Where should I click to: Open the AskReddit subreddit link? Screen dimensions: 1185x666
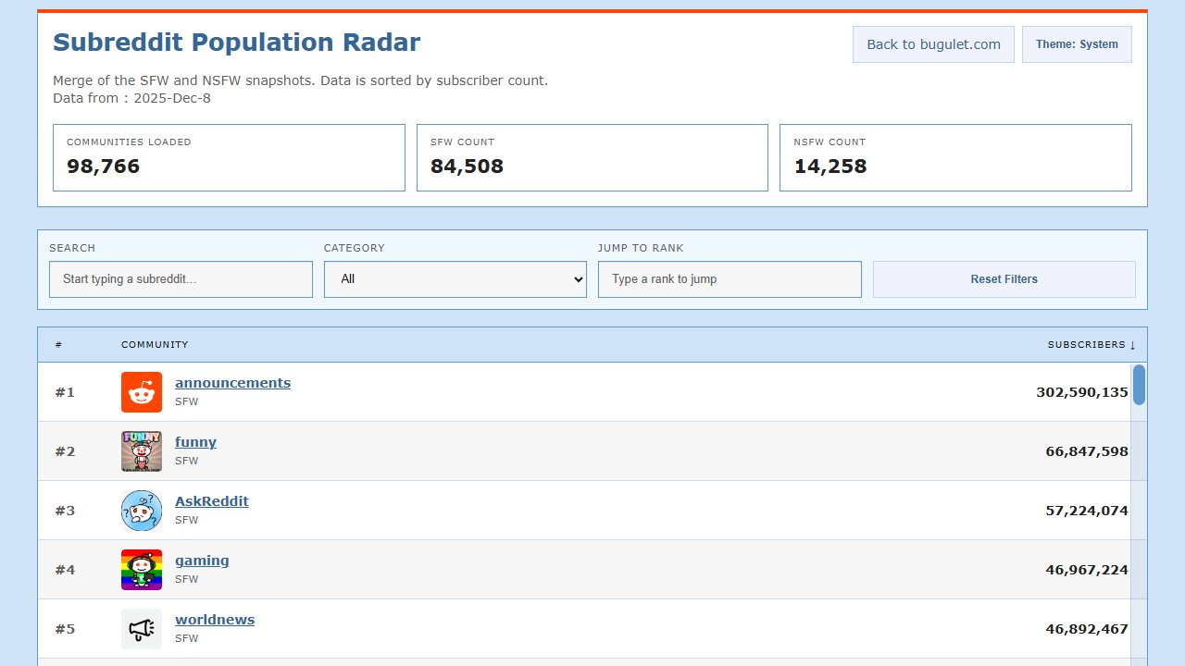click(x=212, y=501)
